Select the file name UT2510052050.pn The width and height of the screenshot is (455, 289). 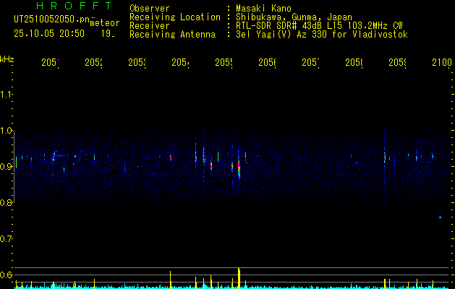tap(51, 20)
